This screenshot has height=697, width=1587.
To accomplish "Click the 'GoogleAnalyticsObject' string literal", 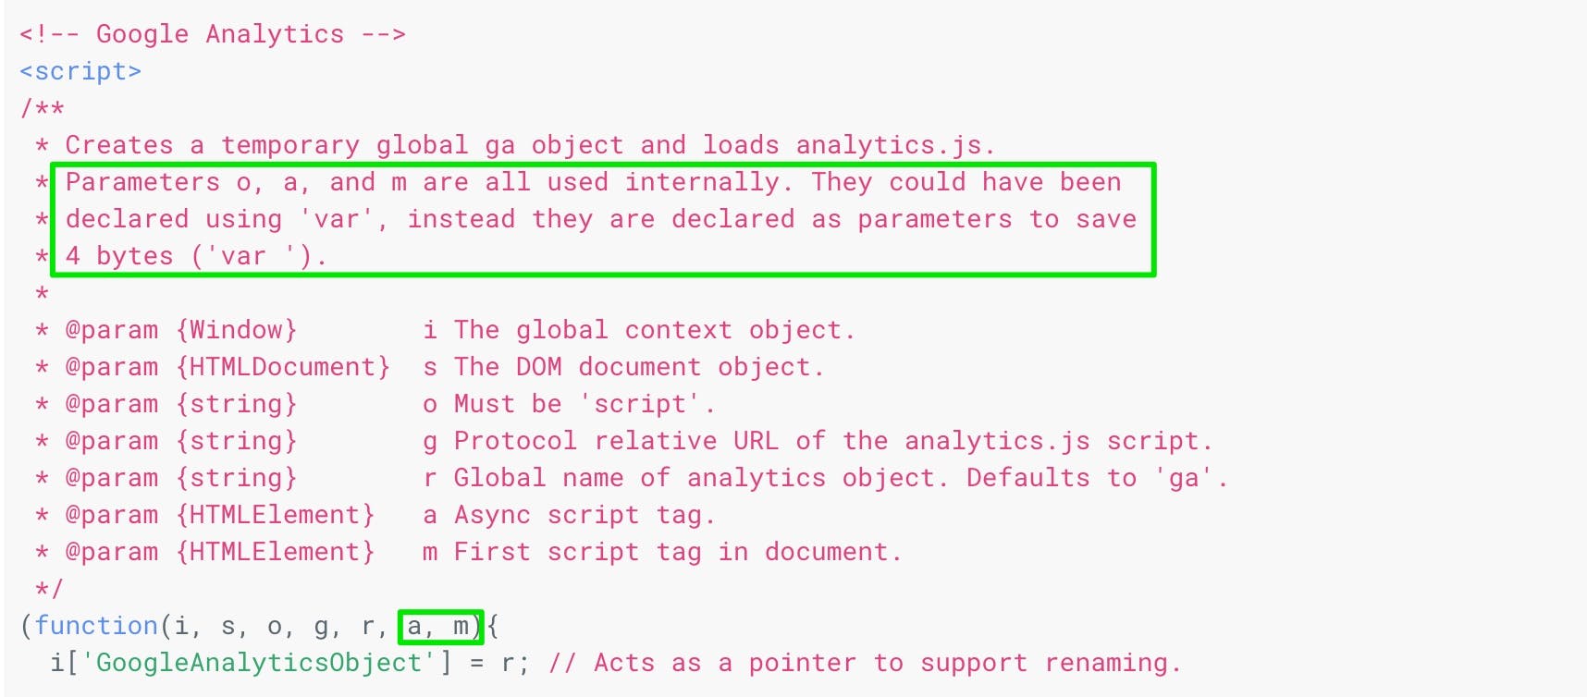I will click(259, 663).
